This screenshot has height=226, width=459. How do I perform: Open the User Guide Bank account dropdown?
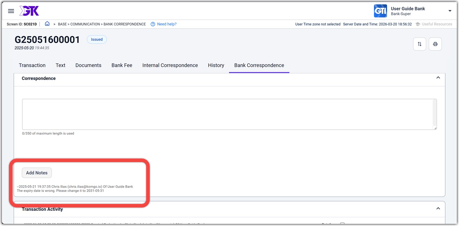pyautogui.click(x=450, y=11)
